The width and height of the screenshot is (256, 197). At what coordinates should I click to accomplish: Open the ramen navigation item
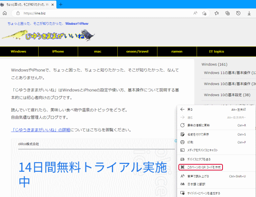[177, 52]
